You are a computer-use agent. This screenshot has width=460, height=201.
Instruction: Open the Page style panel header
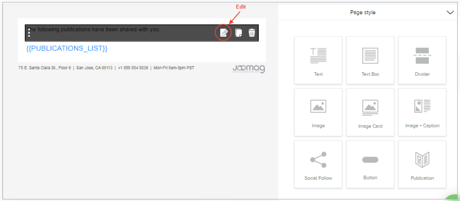tap(363, 12)
